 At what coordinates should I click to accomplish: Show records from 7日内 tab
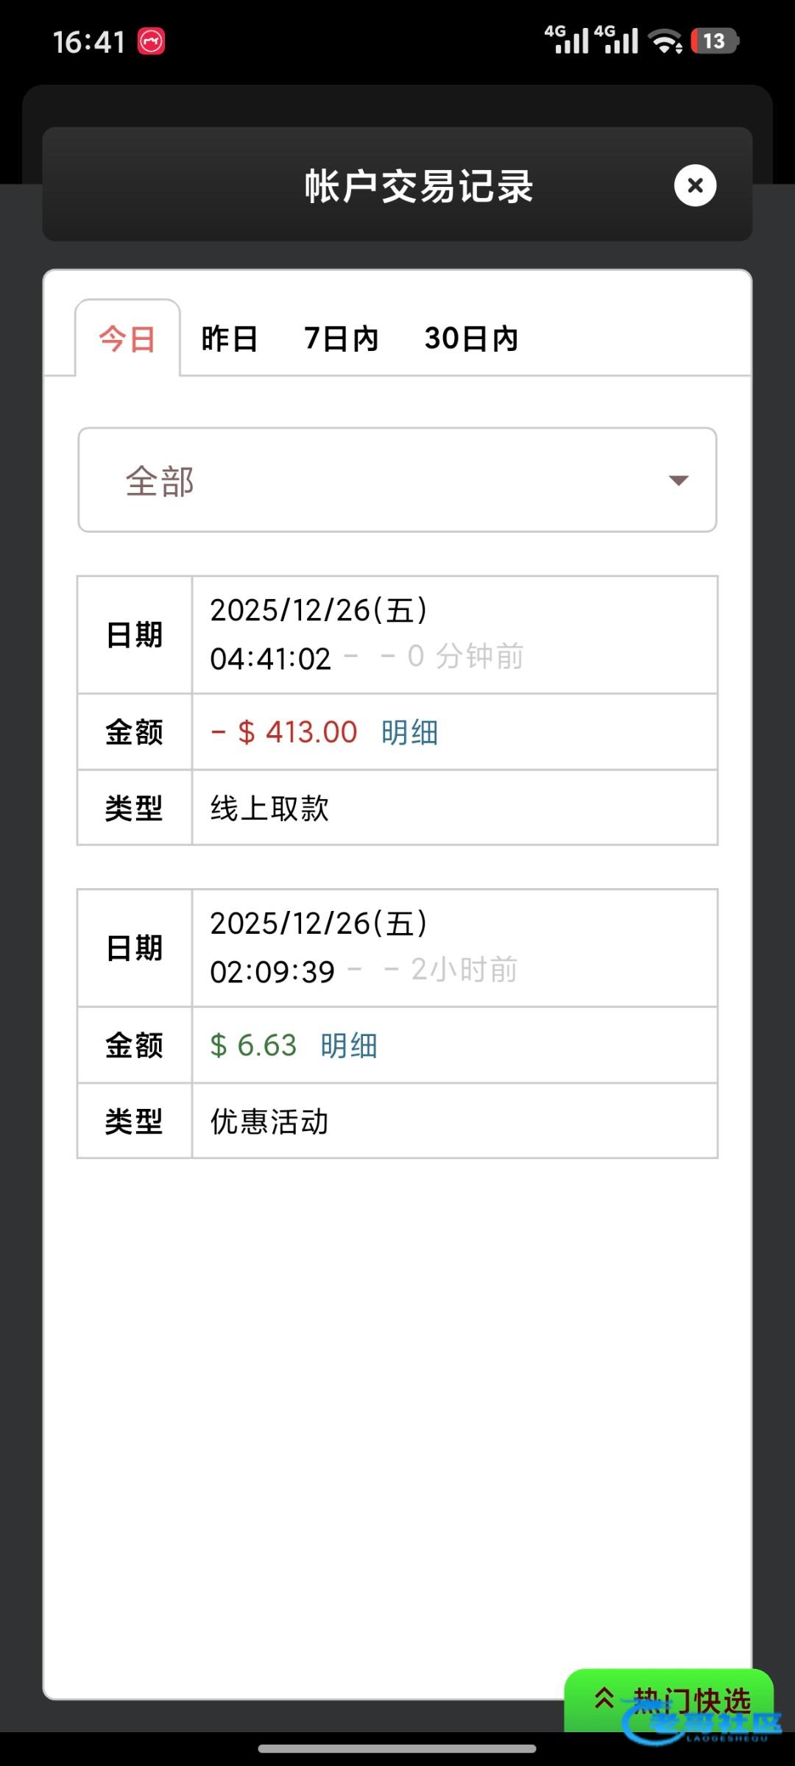[341, 339]
